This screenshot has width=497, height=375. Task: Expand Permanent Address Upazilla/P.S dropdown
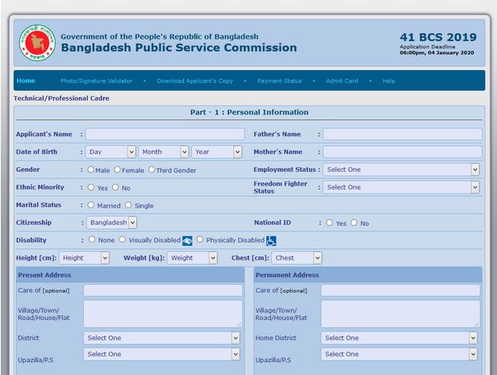(x=399, y=354)
